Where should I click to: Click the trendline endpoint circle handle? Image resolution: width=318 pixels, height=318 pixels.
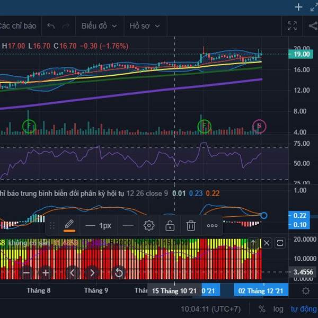(264, 215)
